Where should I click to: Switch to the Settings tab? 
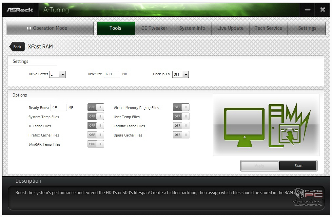click(x=307, y=28)
